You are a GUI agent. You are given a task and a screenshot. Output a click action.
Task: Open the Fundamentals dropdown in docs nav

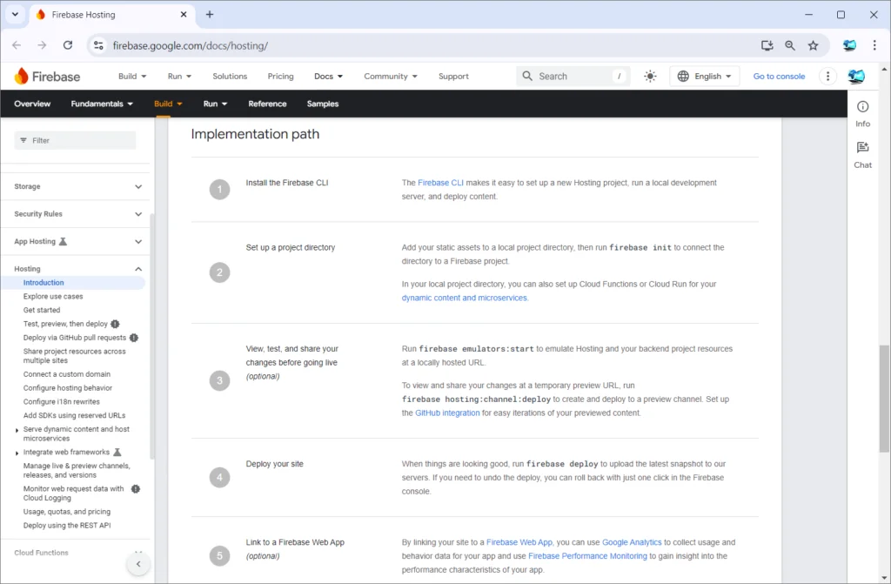[102, 104]
